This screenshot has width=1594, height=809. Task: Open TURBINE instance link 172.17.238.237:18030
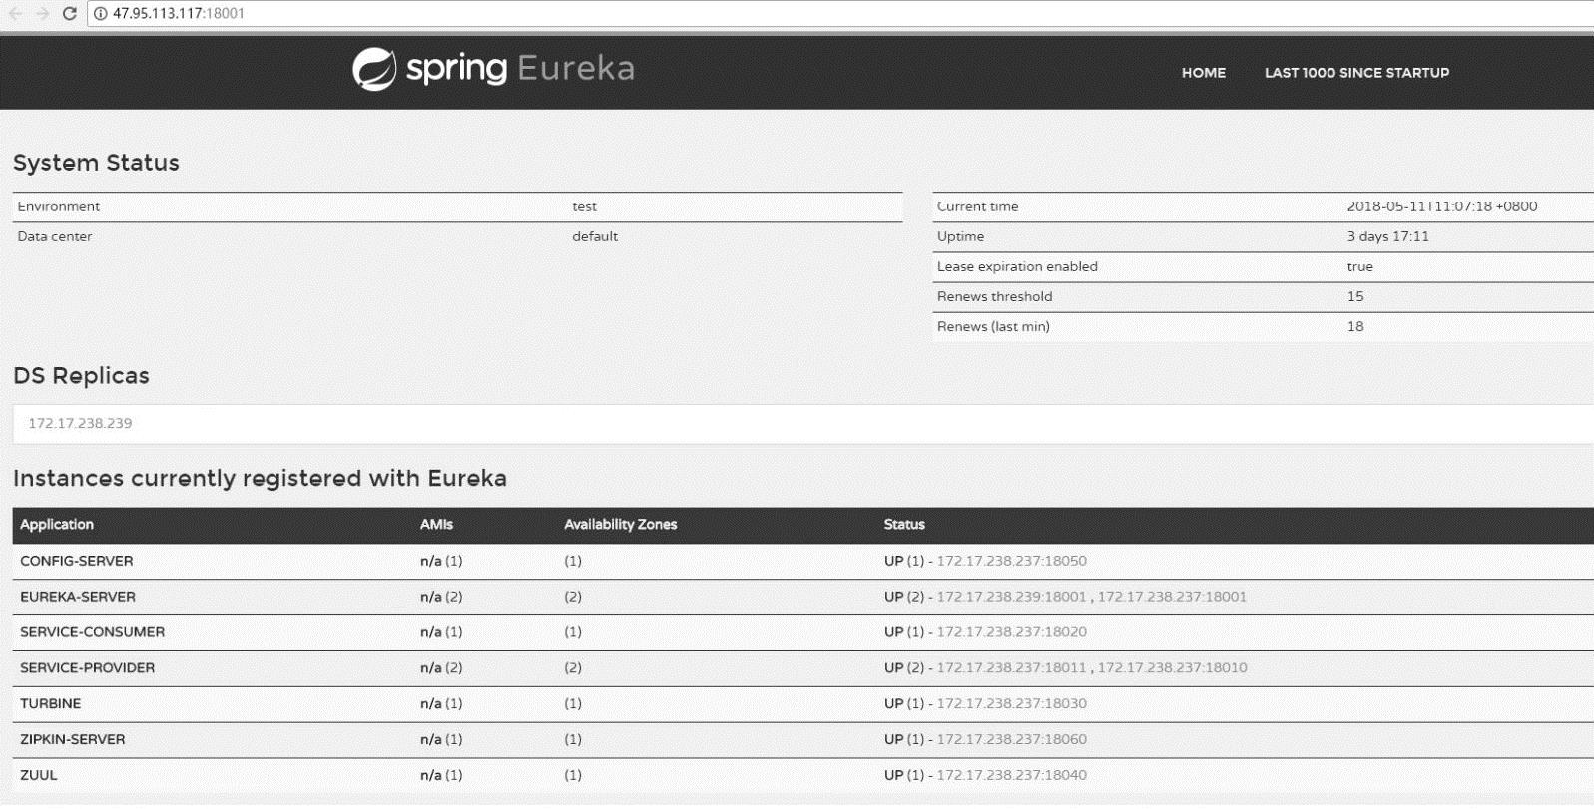coord(1011,704)
